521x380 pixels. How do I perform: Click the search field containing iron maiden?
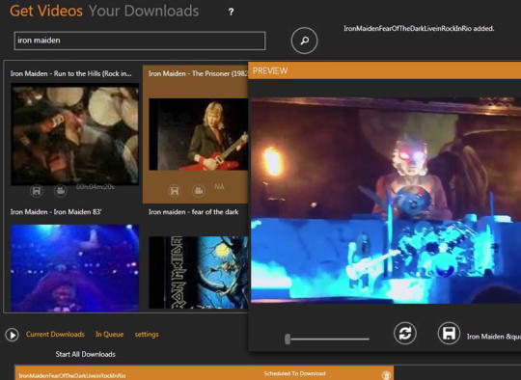click(x=140, y=41)
